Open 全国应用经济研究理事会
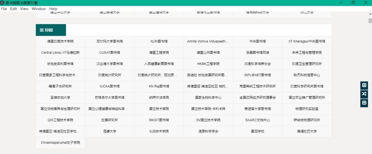Image resolution: width=372 pixels, height=154 pixels. click(257, 98)
